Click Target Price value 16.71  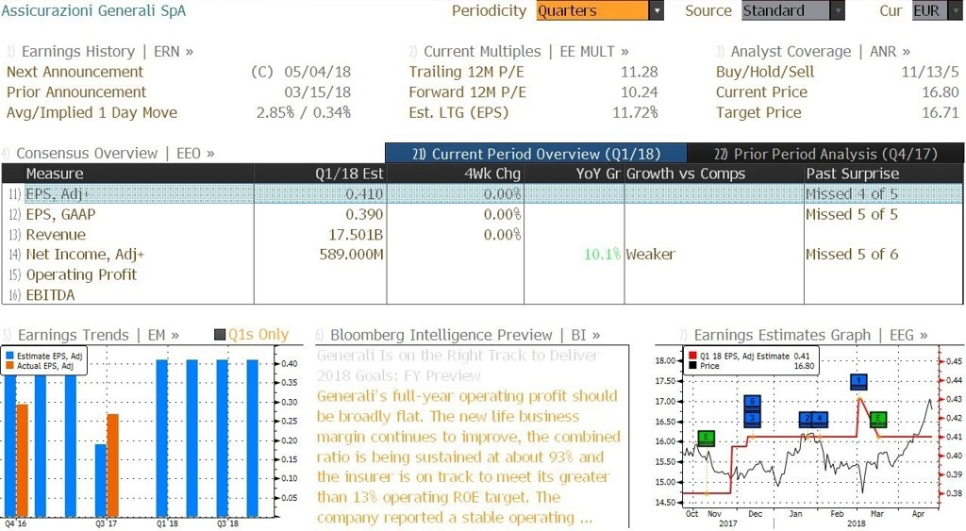[941, 113]
